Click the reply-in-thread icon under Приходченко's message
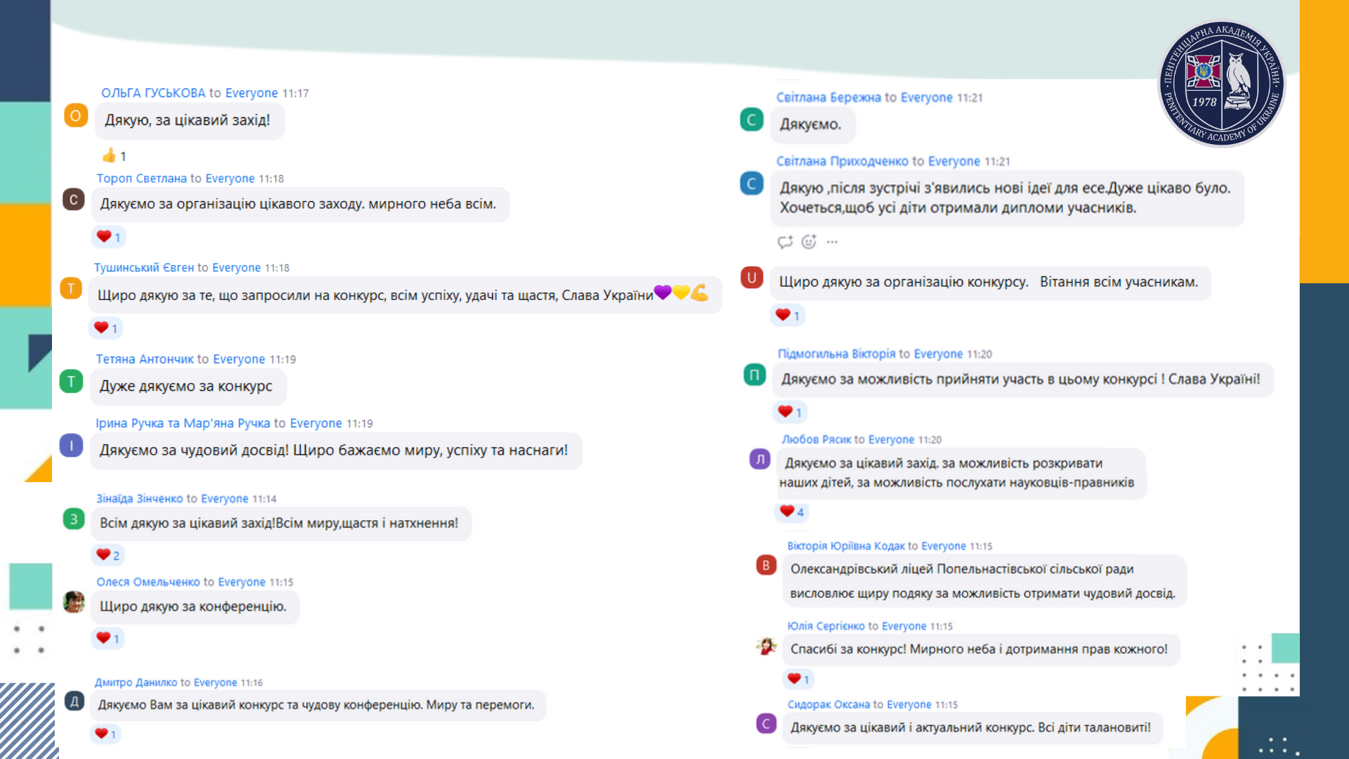Screen dimensions: 1349x759 785,242
